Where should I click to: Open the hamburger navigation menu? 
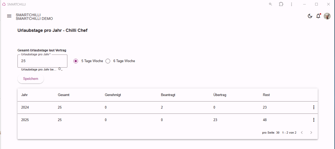coord(9,16)
